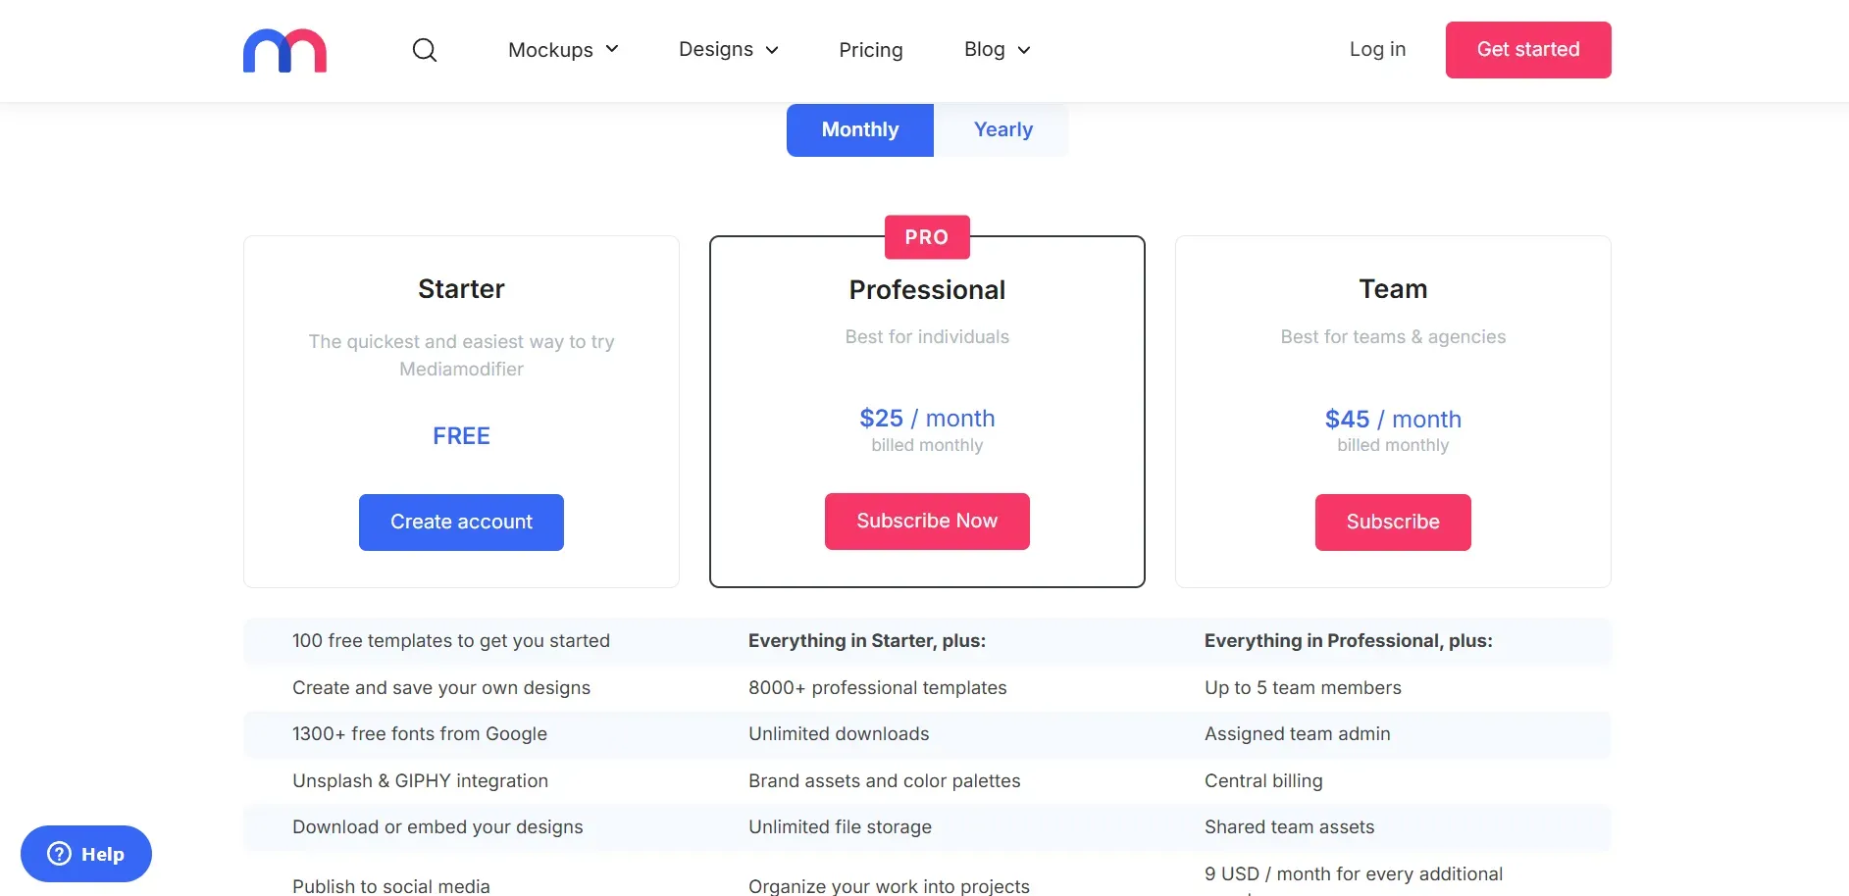Click the Help question mark icon
This screenshot has height=896, width=1849.
pos(62,853)
